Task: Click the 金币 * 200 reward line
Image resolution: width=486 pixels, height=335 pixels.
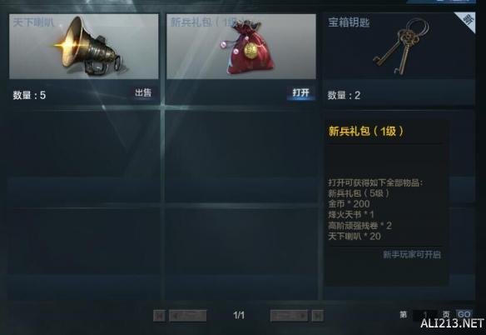Action: tap(349, 204)
